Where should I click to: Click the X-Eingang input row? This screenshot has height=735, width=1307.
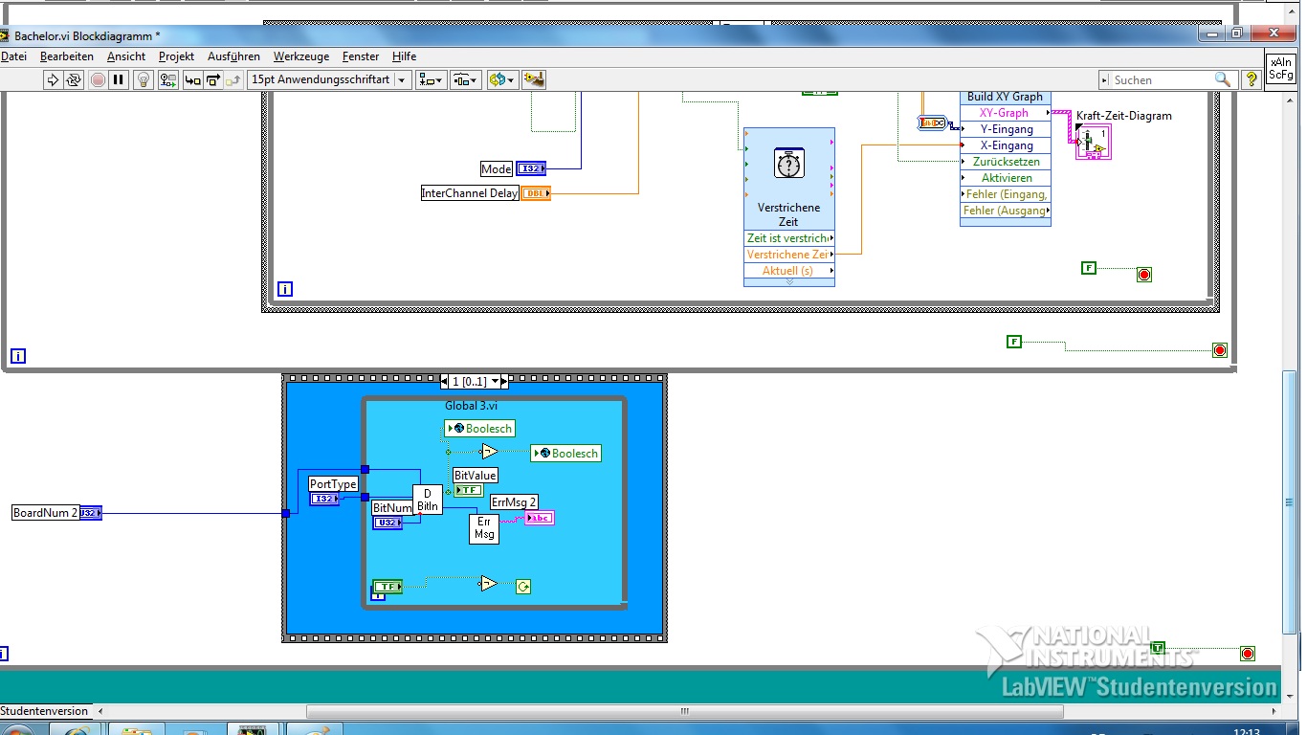point(1005,145)
